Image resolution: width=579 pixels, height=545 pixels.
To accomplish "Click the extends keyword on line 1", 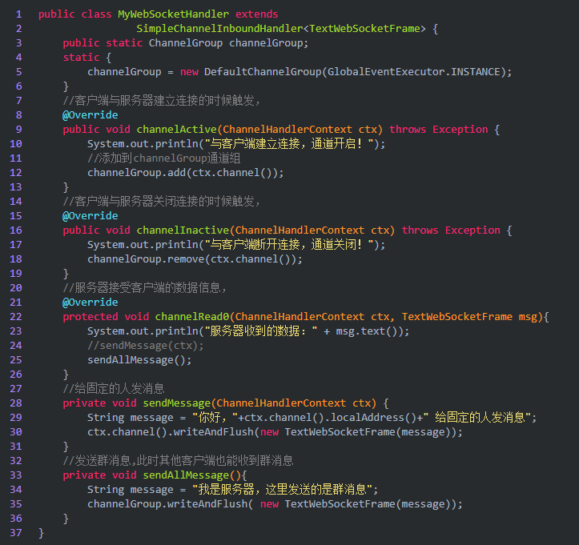I will pos(256,14).
